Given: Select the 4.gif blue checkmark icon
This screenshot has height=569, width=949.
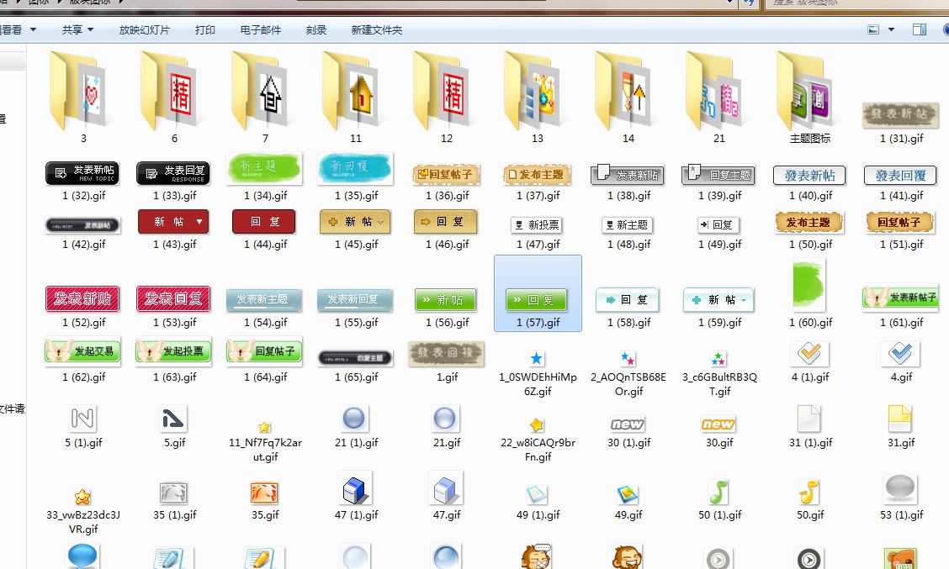Looking at the screenshot, I should [x=900, y=353].
